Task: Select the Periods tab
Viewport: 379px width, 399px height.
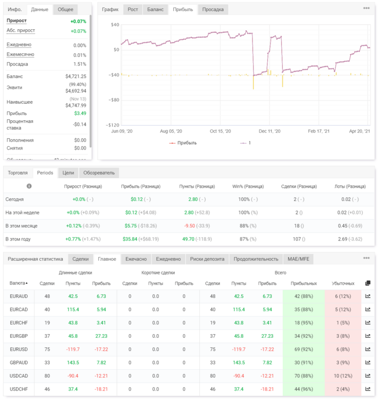Action: coord(45,173)
